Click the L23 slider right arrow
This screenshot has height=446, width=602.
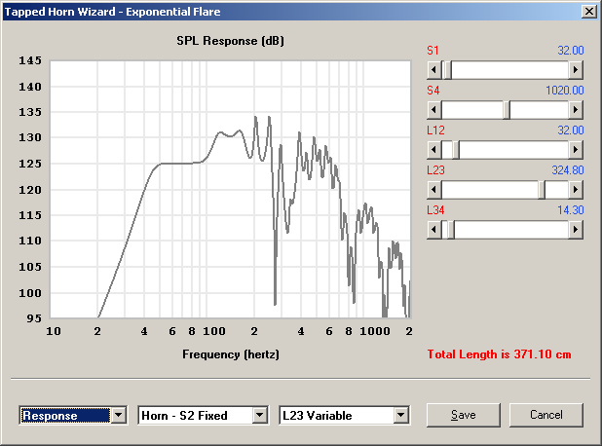click(x=576, y=190)
